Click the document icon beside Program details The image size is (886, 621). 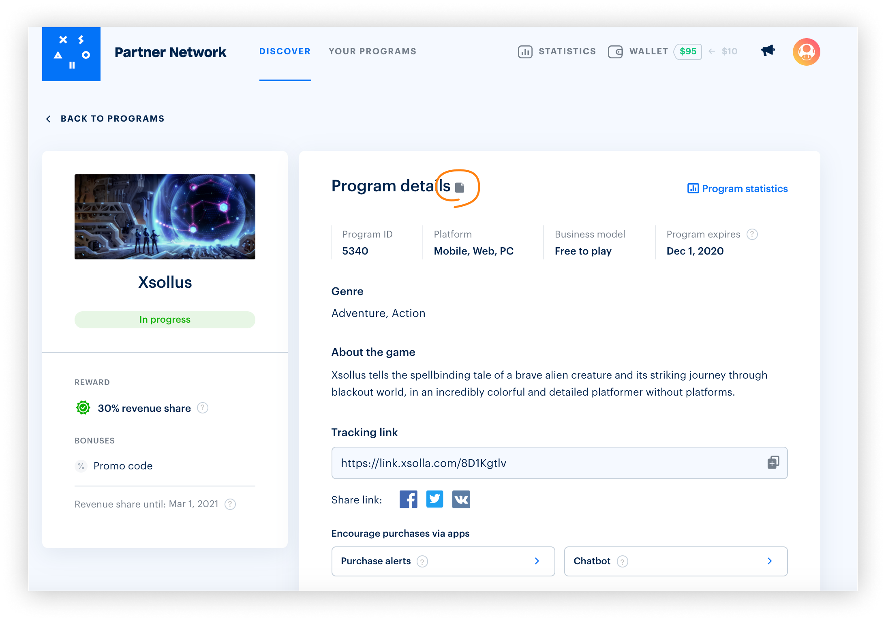tap(459, 187)
